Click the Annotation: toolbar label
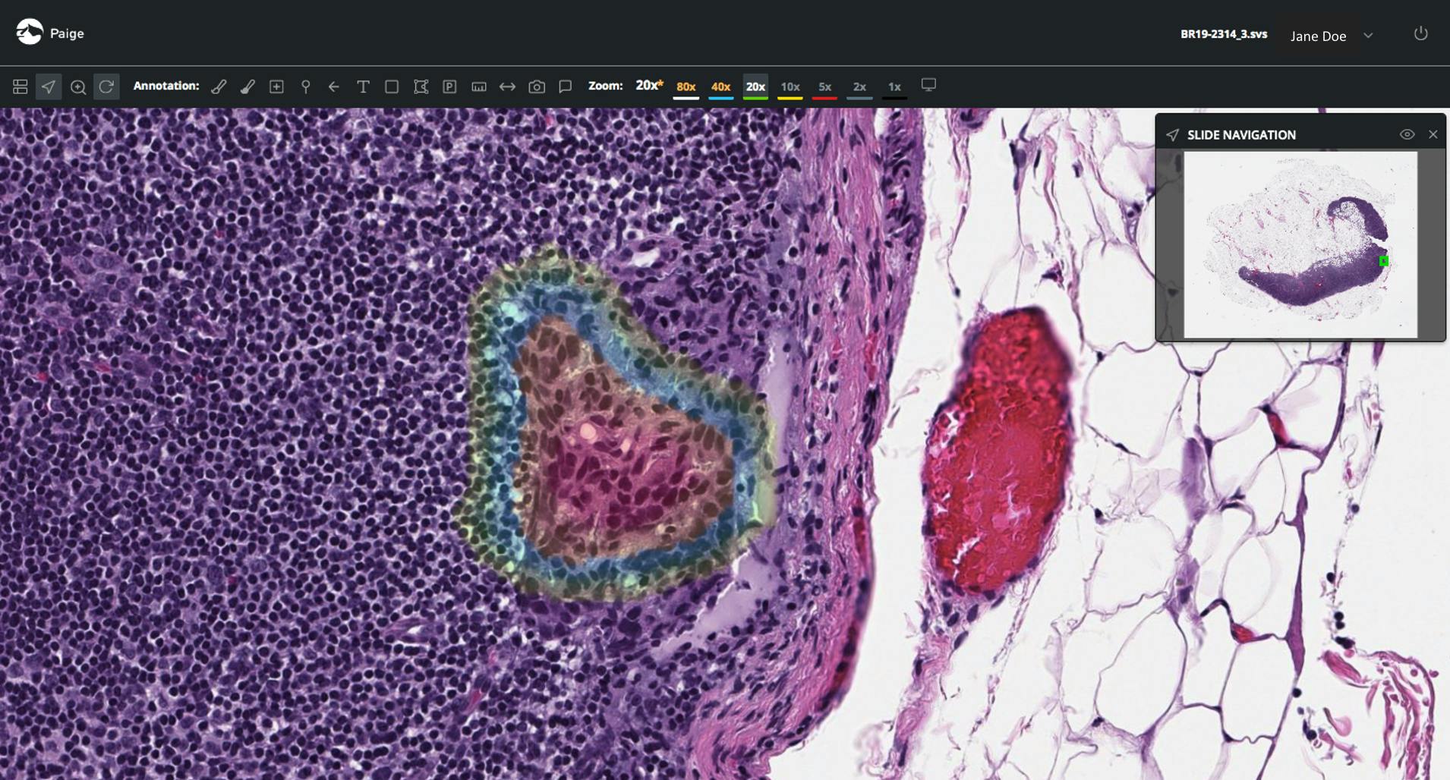 pos(166,86)
